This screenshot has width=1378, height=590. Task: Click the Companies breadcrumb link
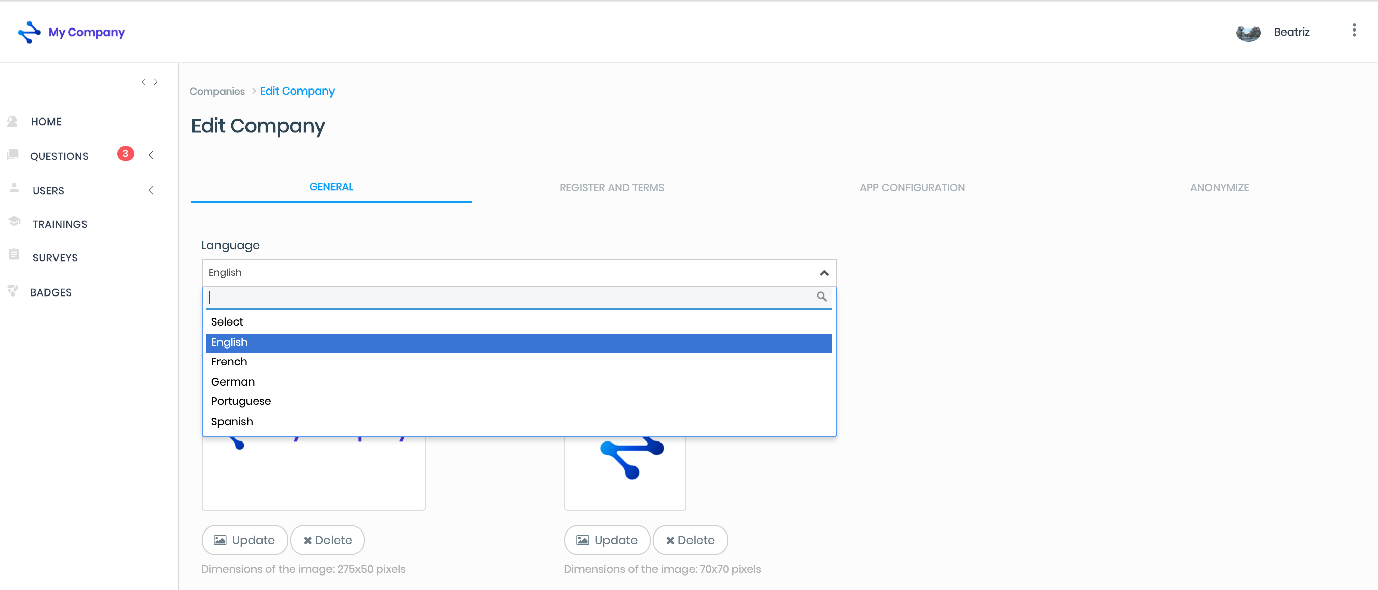[x=217, y=92]
